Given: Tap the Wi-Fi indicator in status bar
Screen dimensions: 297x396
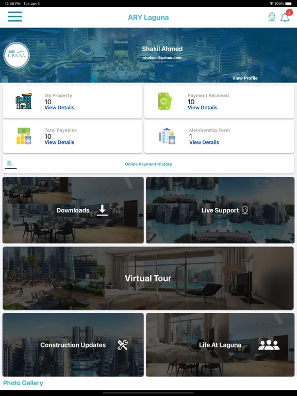Looking at the screenshot, I should (272, 4).
